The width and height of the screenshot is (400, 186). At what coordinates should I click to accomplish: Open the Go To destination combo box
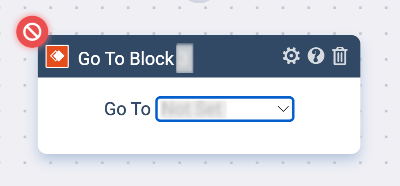coord(225,109)
